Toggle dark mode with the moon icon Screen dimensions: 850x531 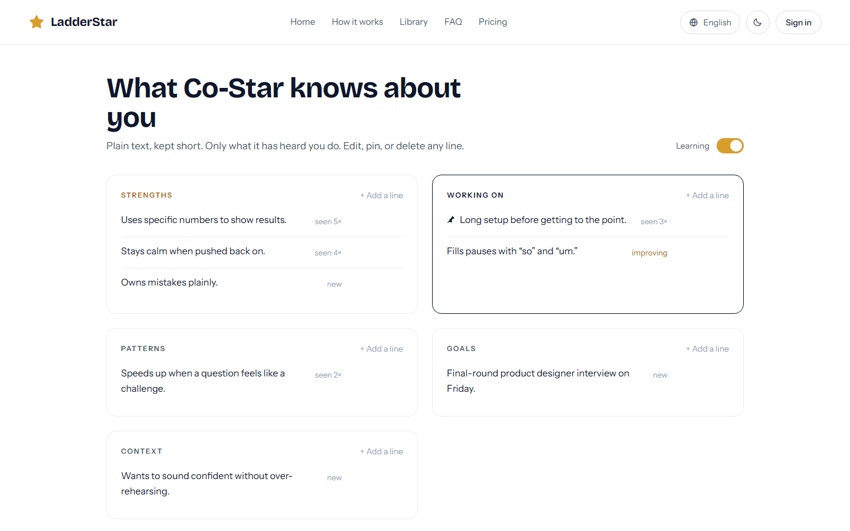tap(758, 22)
